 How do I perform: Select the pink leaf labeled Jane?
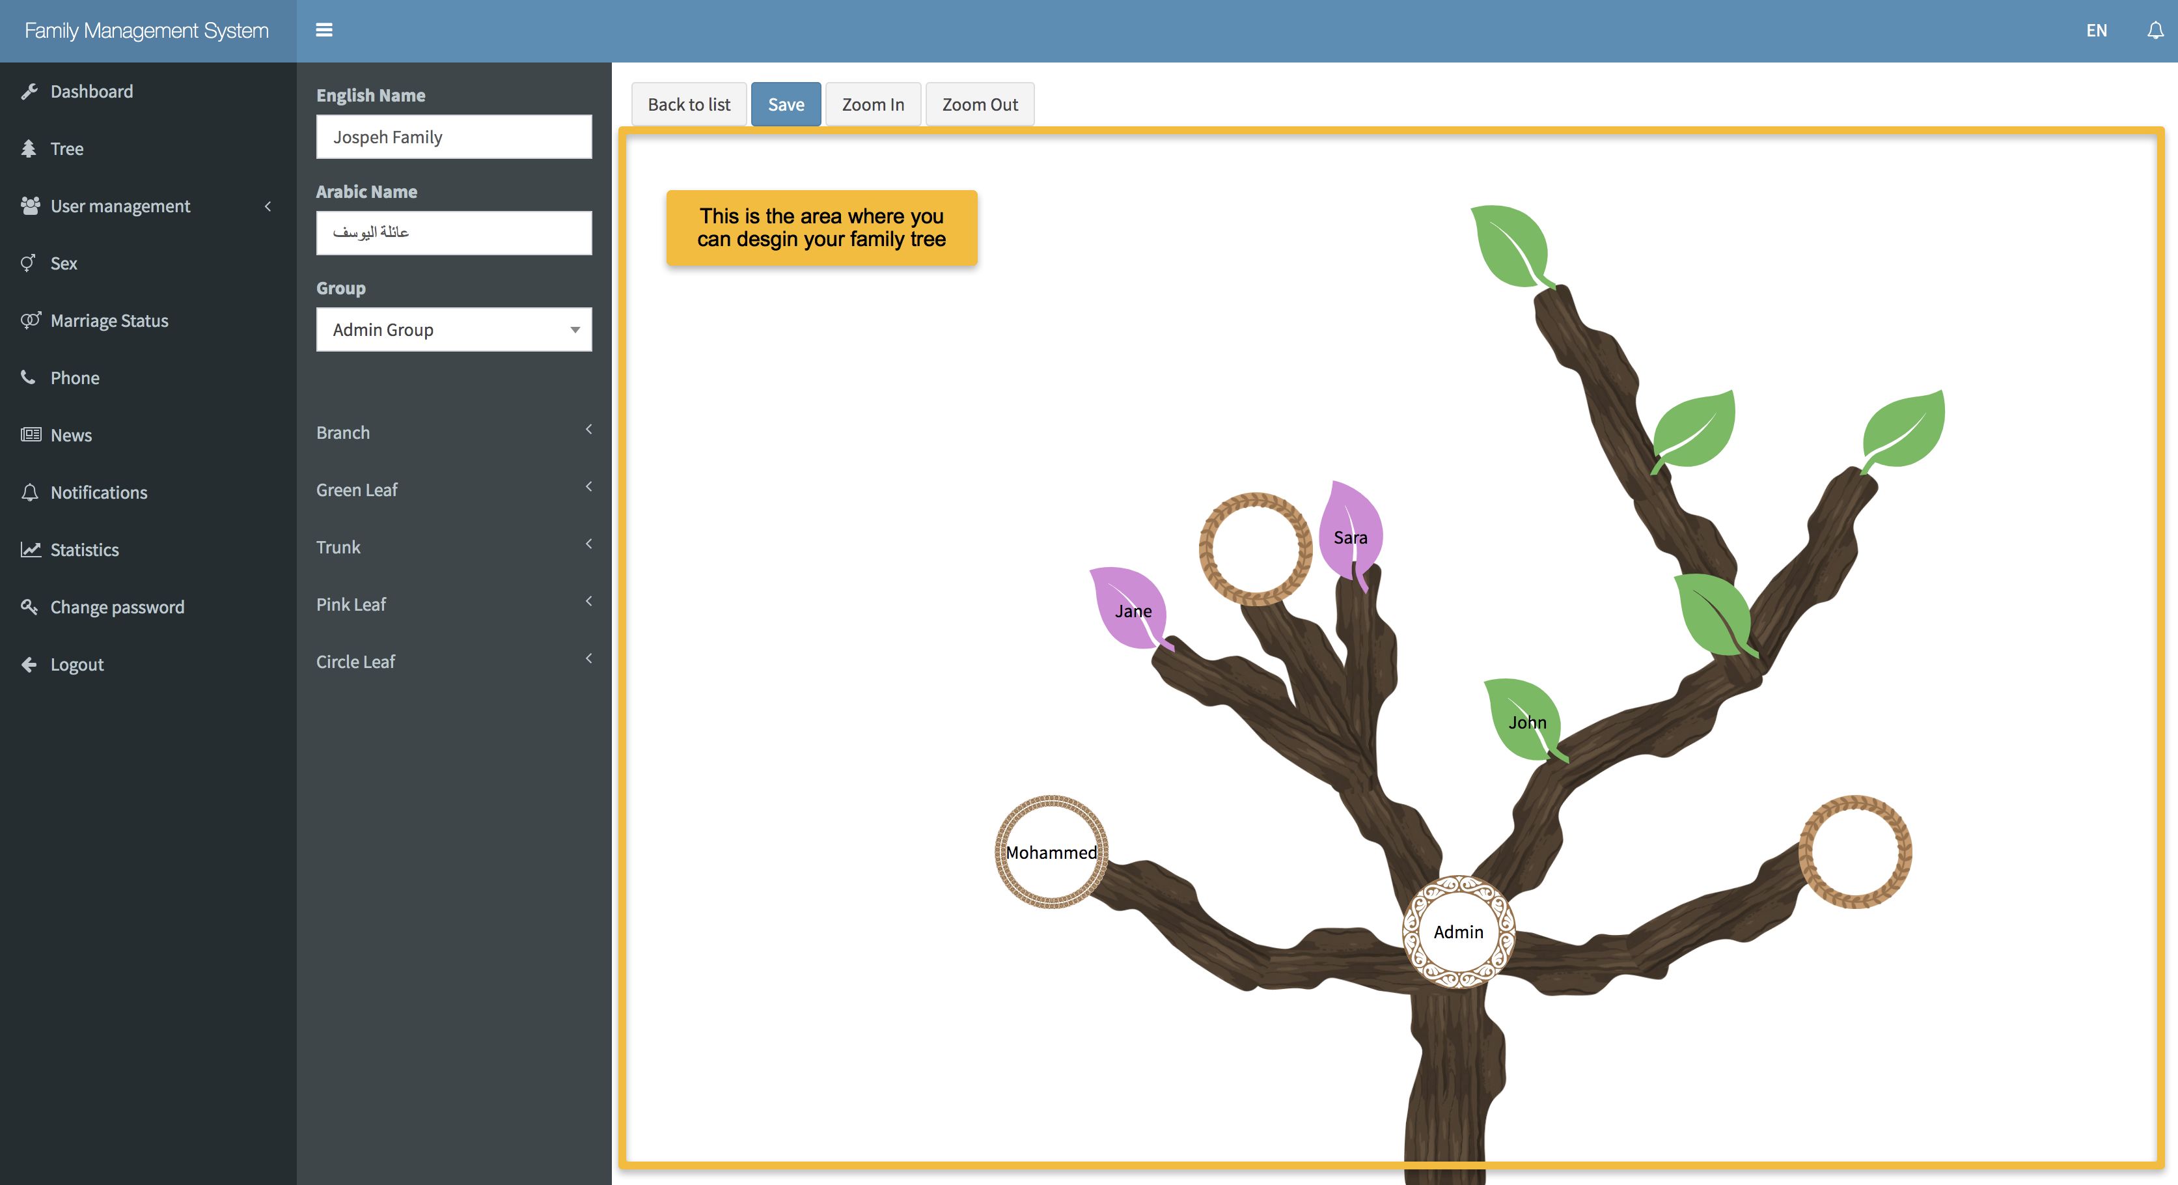tap(1131, 609)
